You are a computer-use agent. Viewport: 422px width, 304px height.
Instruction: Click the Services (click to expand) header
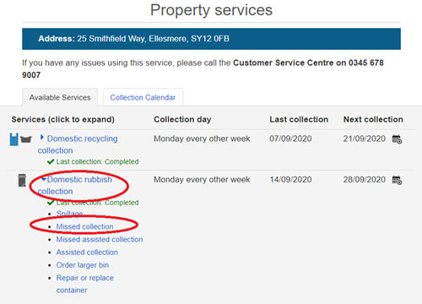63,119
